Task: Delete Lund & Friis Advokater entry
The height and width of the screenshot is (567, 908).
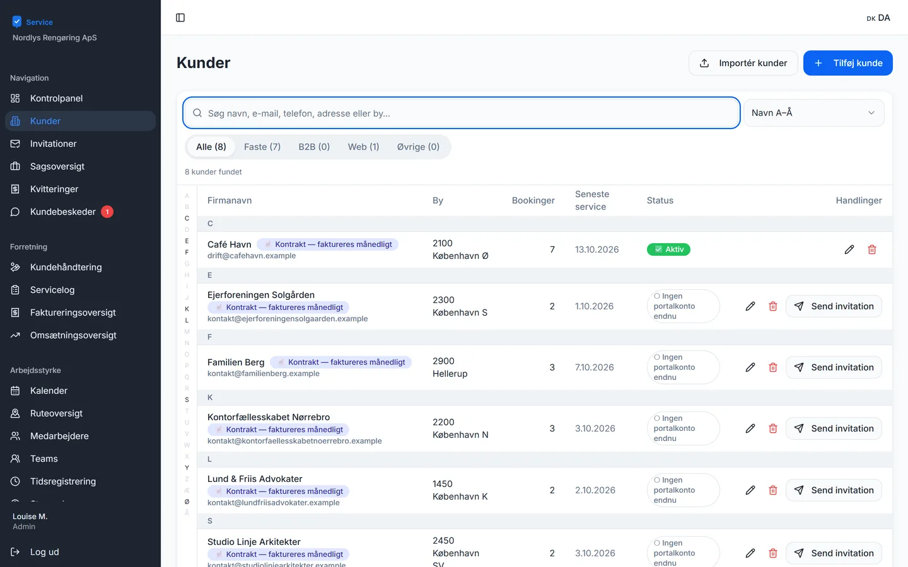Action: [773, 490]
